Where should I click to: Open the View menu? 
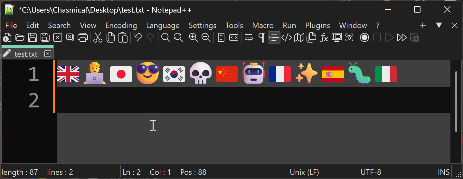tap(88, 25)
